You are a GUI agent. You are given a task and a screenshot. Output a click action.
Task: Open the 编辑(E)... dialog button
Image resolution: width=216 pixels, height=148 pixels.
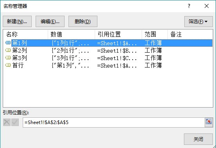(50, 22)
